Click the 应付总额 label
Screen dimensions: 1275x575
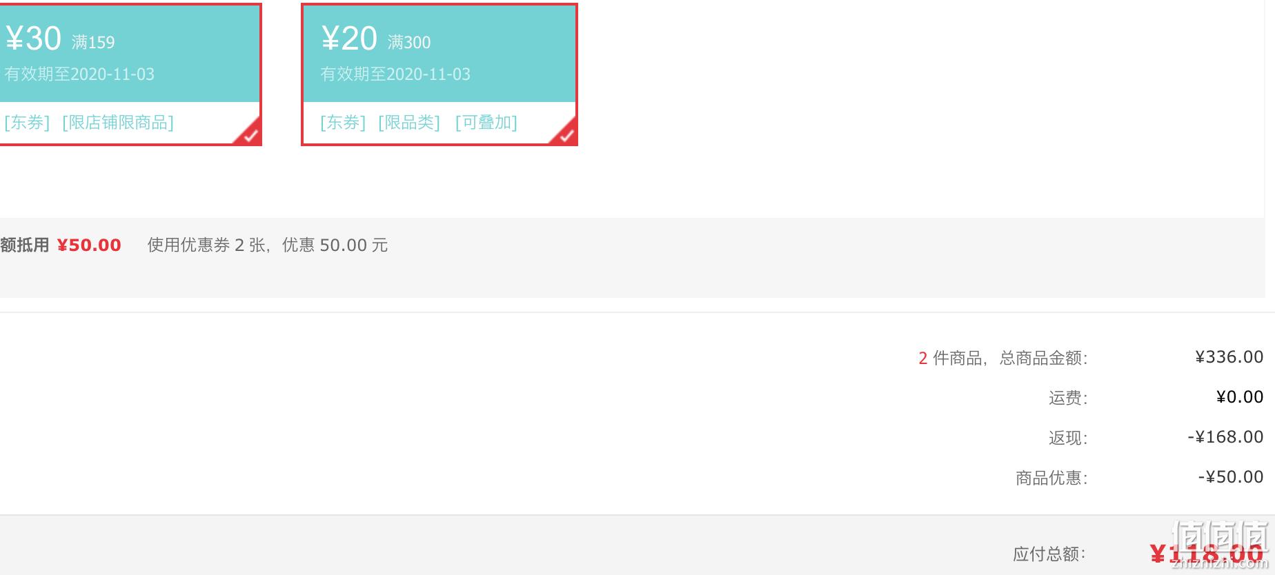point(1049,554)
